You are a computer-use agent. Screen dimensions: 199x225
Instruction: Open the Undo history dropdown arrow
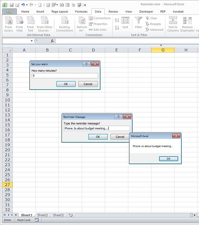(x=27, y=5)
